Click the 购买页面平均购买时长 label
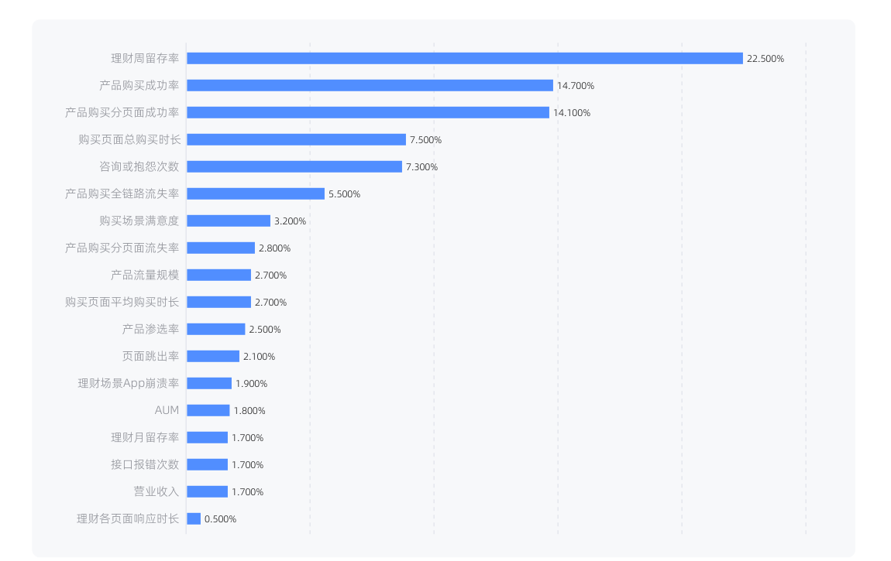The image size is (891, 561). pos(122,302)
